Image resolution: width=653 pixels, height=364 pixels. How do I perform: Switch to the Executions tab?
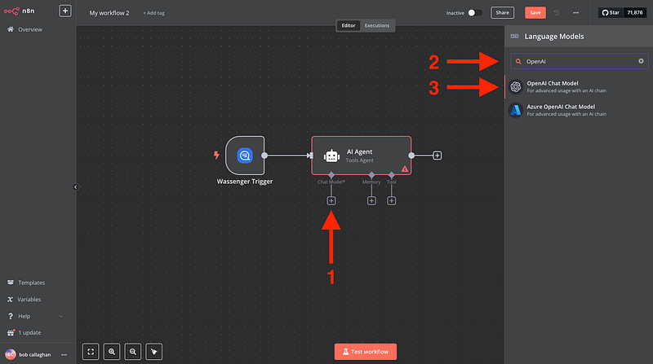(x=377, y=25)
